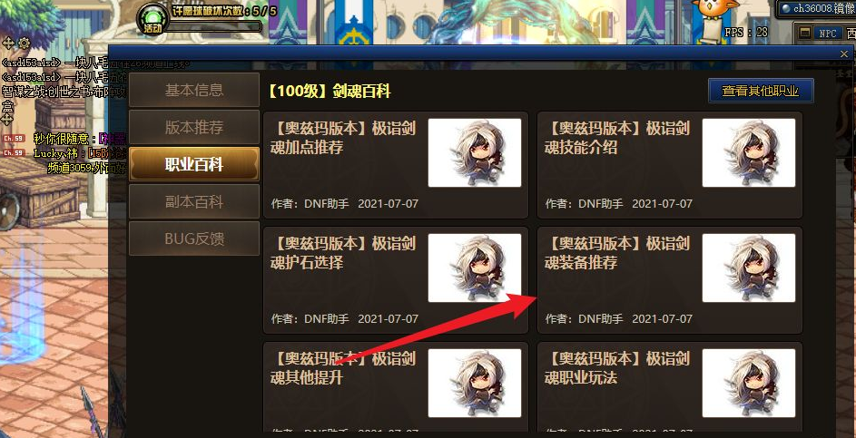Image resolution: width=856 pixels, height=438 pixels.
Task: Click 查看其他职业 button
Action: click(x=761, y=91)
